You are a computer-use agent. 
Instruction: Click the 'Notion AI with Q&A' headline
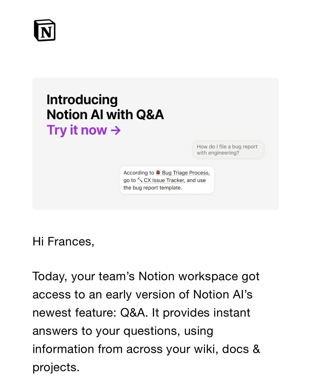[x=105, y=115]
